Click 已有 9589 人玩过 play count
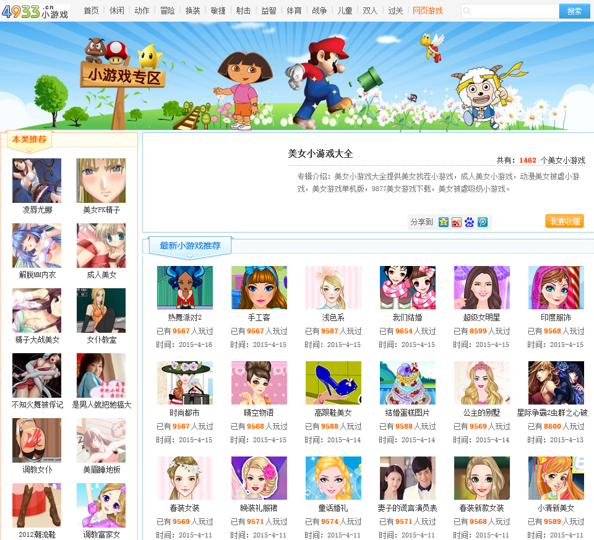Viewport: 594px width, 540px height. (556, 522)
